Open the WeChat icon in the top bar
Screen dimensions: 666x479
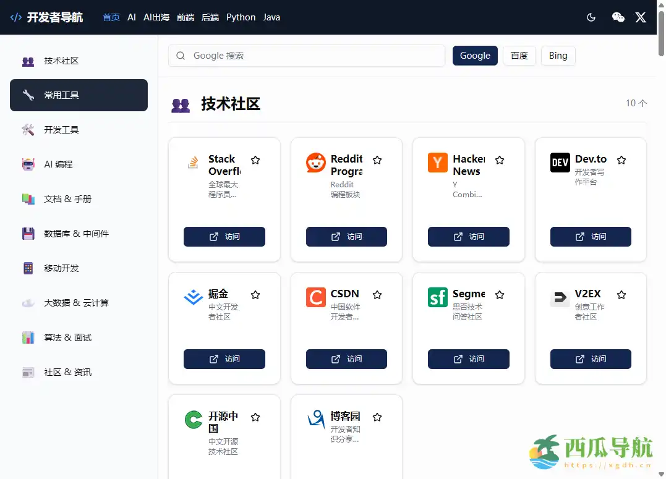pos(618,17)
